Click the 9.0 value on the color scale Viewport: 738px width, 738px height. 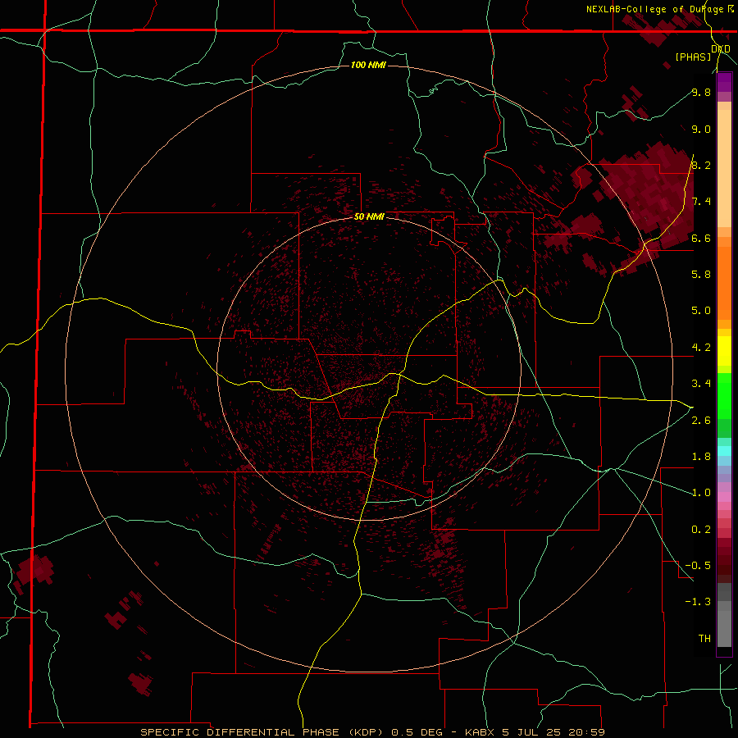click(701, 129)
